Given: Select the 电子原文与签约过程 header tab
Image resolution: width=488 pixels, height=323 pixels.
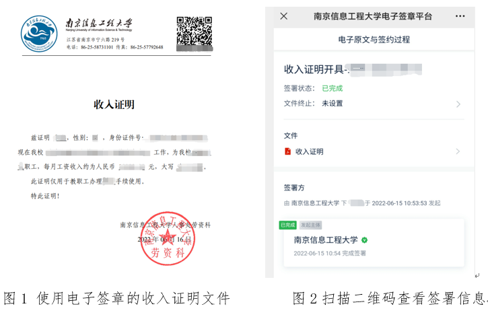Looking at the screenshot, I should (x=374, y=40).
